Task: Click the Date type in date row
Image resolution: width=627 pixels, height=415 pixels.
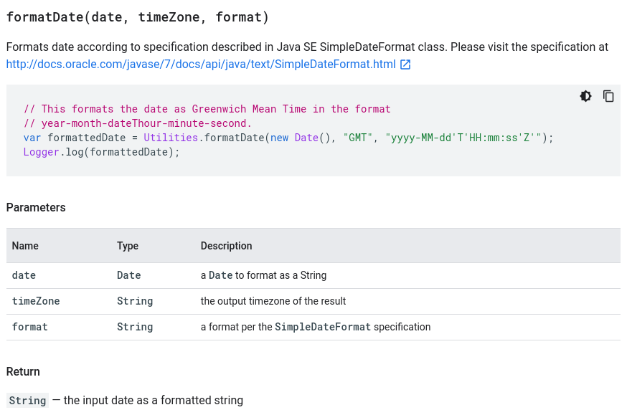Action: 128,275
